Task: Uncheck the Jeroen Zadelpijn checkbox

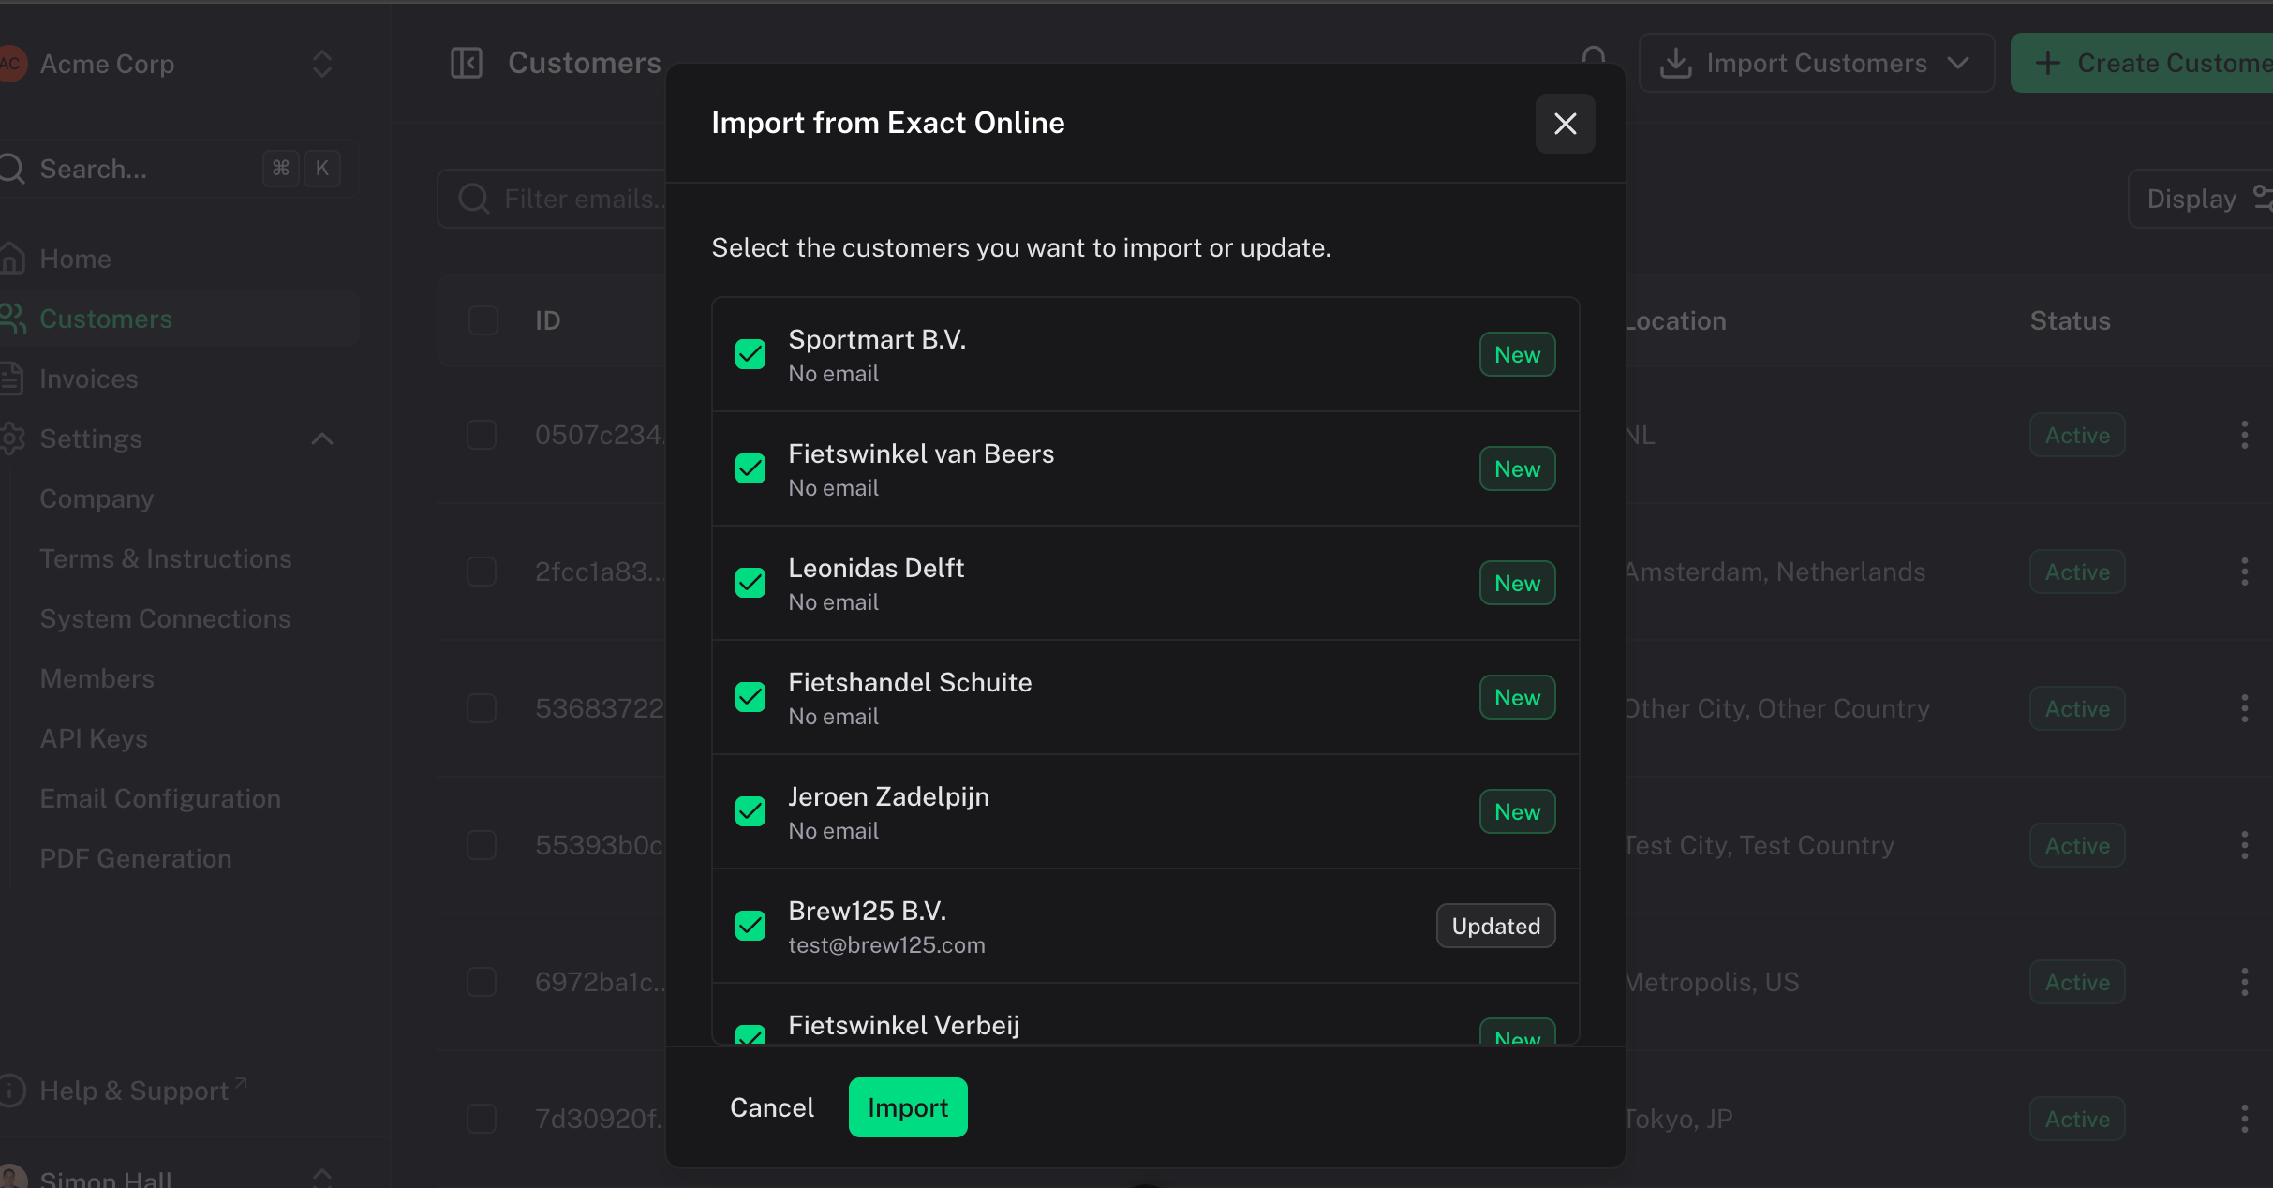Action: [750, 811]
